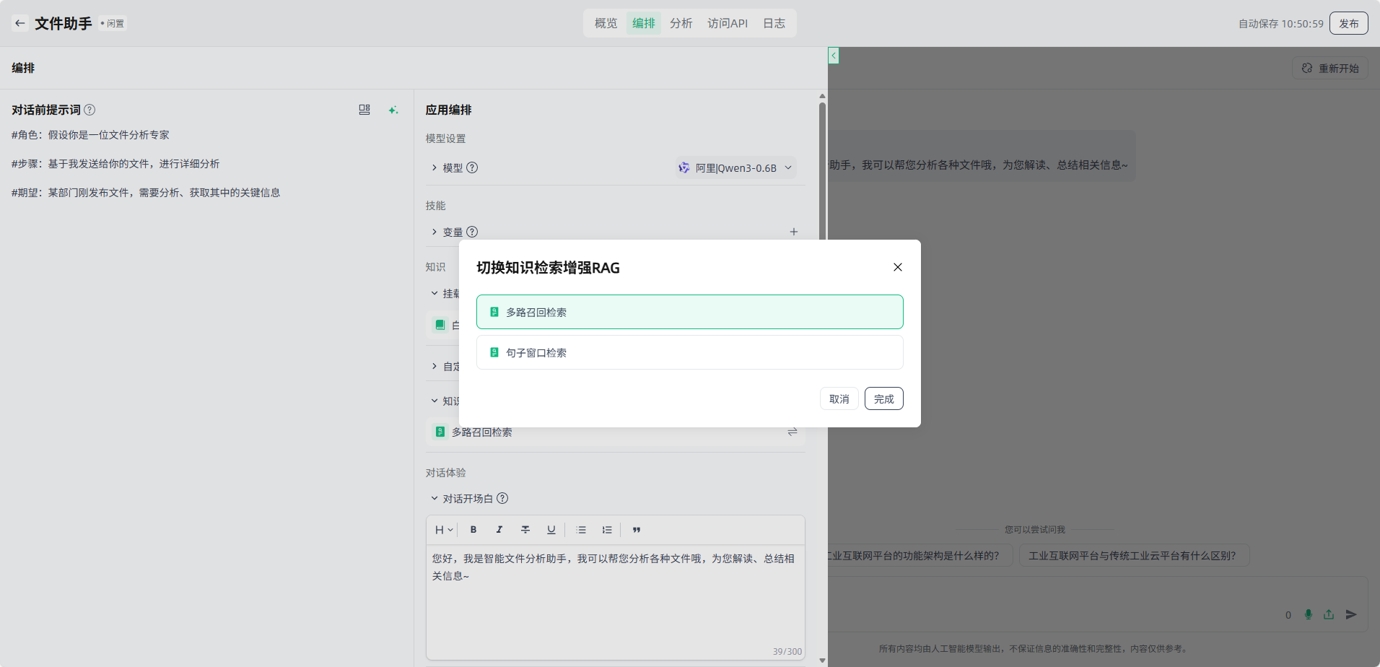Click the back arrow beside 文件助手
This screenshot has width=1380, height=667.
(x=20, y=23)
